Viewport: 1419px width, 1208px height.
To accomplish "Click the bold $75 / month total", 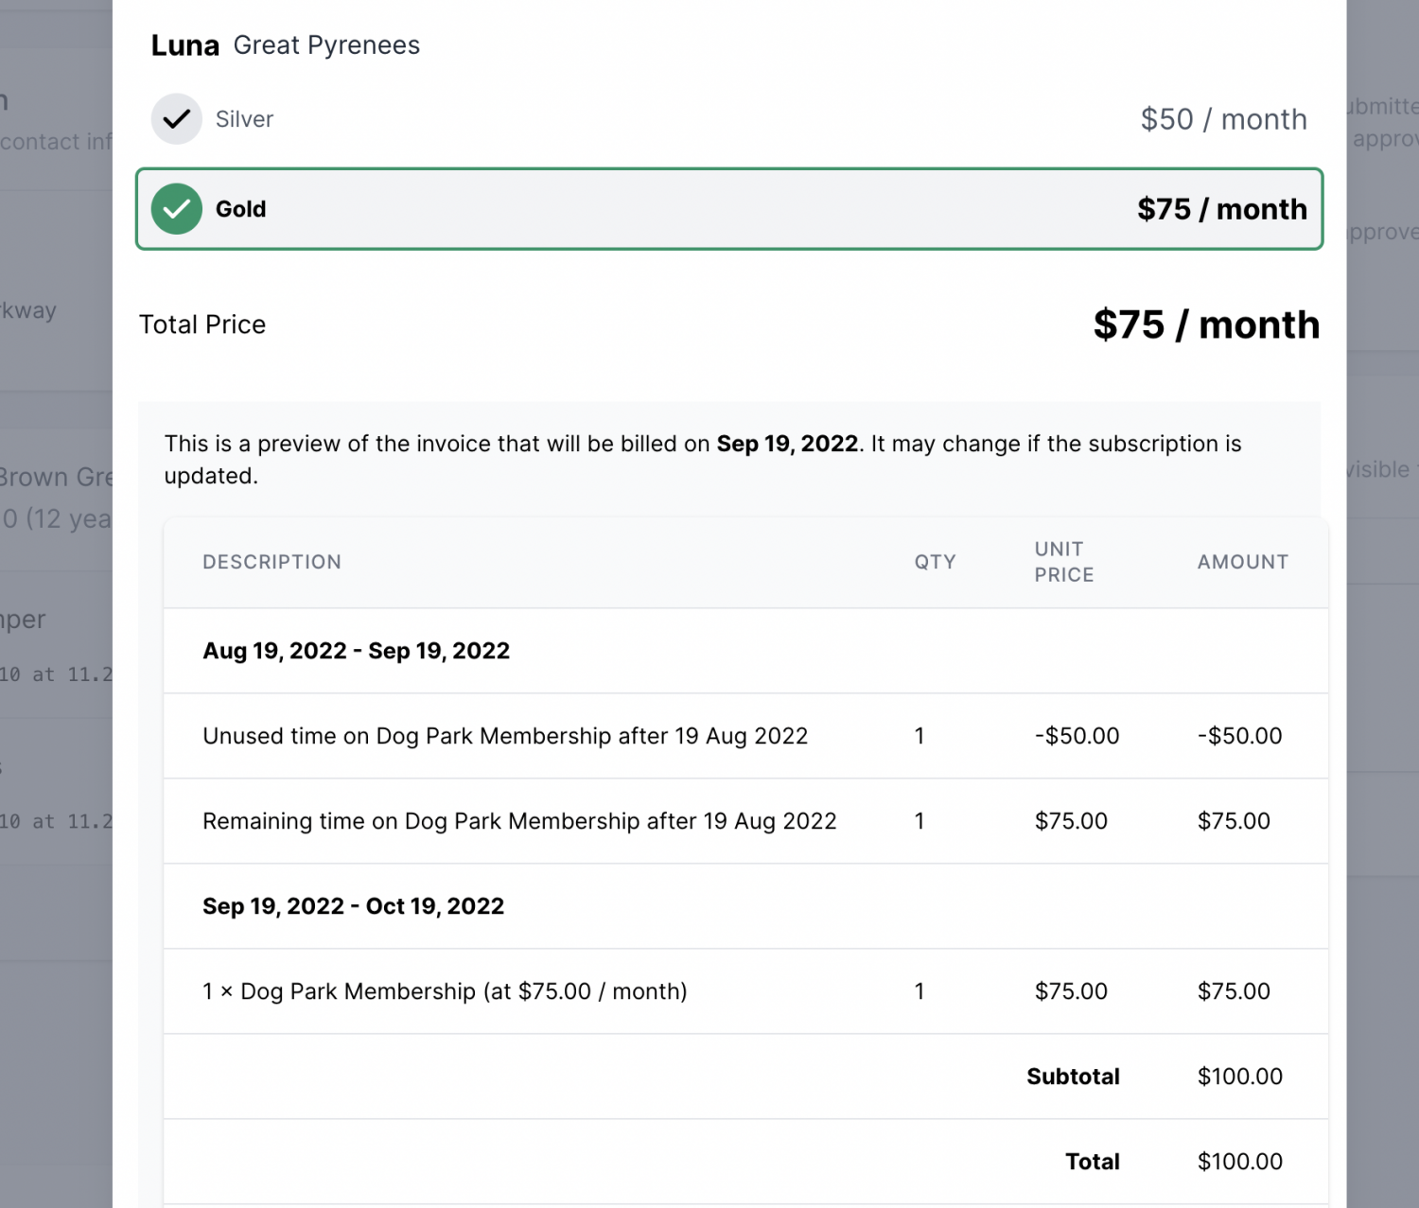I will click(1205, 324).
